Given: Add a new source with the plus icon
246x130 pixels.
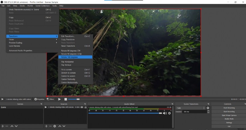Looking at the screenshot, I should [46, 126].
